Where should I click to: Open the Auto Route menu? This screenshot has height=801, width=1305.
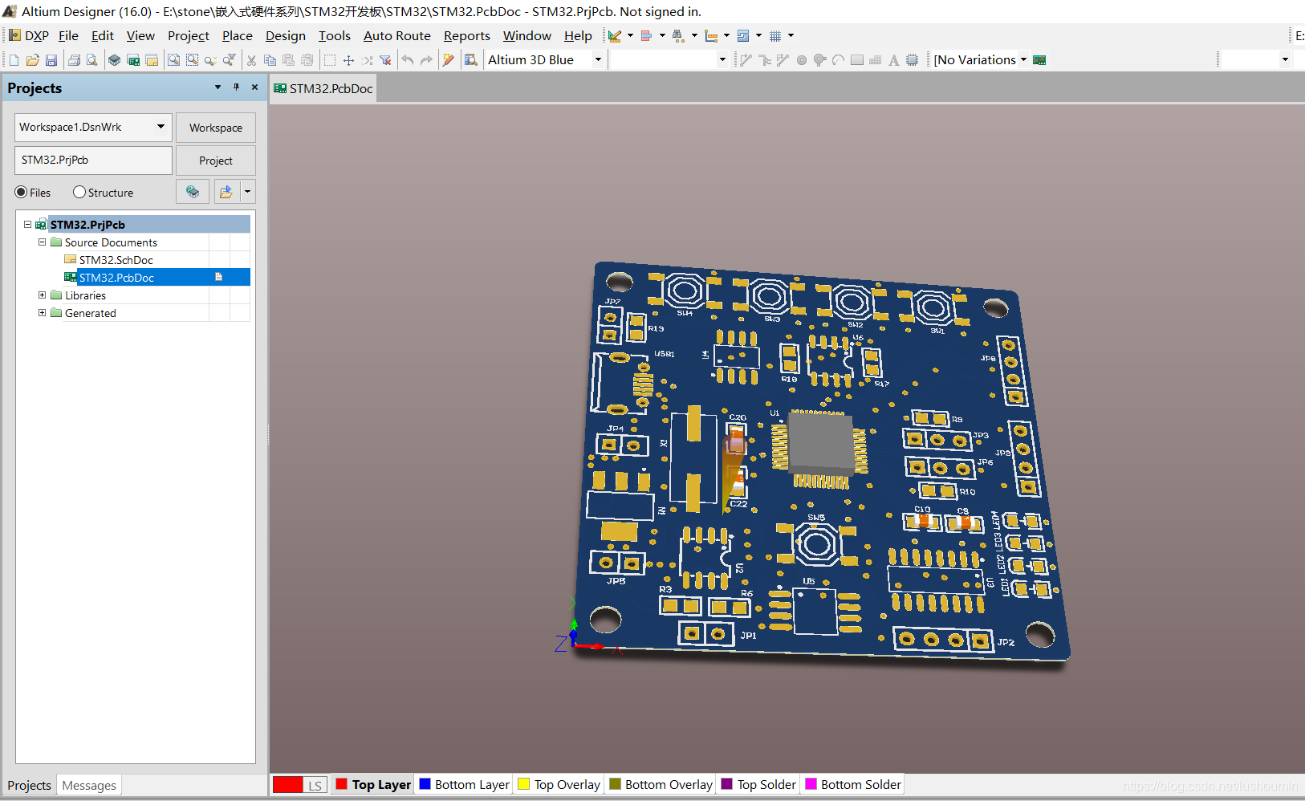[x=396, y=36]
